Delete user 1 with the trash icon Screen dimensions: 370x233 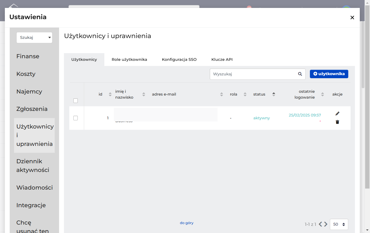(x=337, y=122)
